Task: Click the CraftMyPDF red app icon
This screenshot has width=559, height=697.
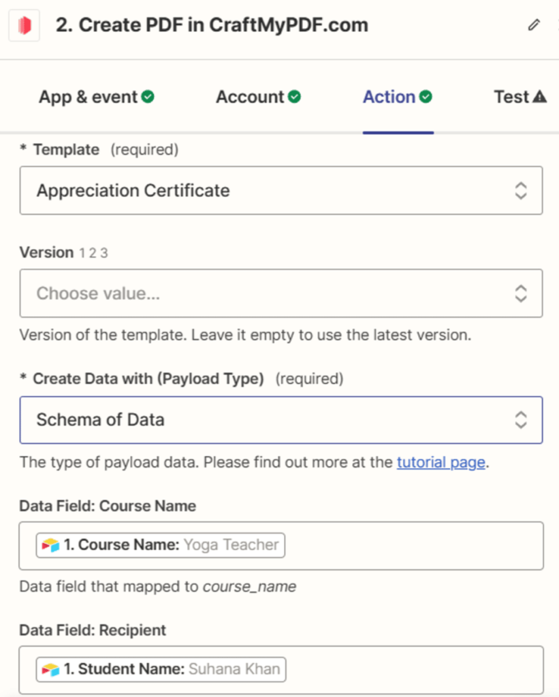Action: 25,25
